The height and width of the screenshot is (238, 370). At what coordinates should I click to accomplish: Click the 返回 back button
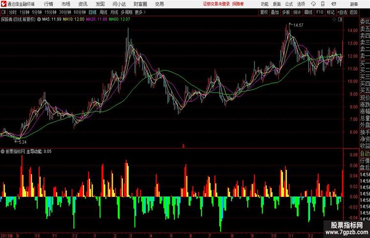353,12
